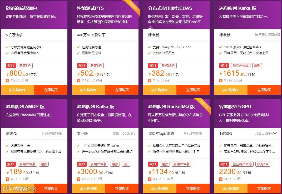Click the 7折 tag on Kafka 专业版

pos(126,164)
